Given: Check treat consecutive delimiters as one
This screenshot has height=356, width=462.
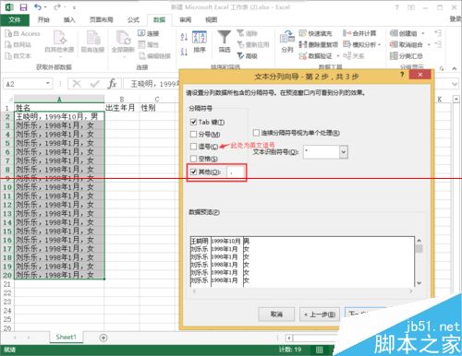Looking at the screenshot, I should click(x=256, y=133).
